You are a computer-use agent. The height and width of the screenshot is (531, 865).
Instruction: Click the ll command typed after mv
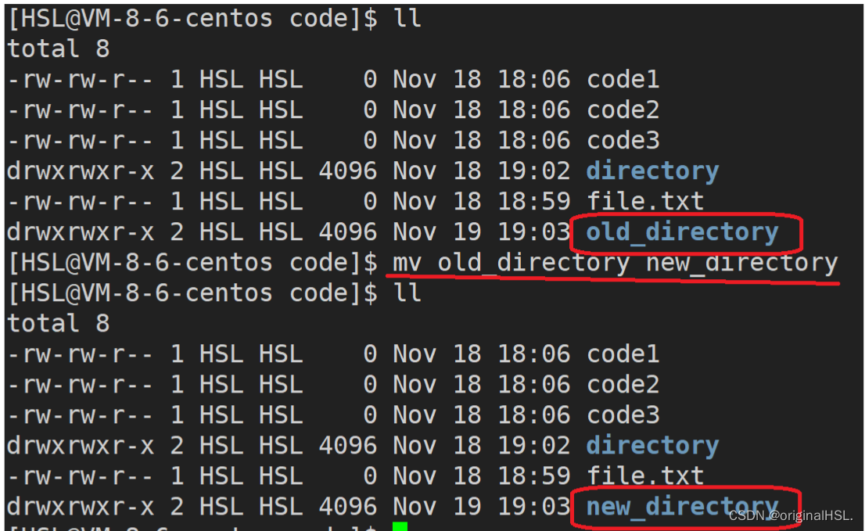[x=407, y=292]
